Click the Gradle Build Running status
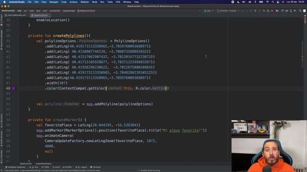 click(x=150, y=171)
